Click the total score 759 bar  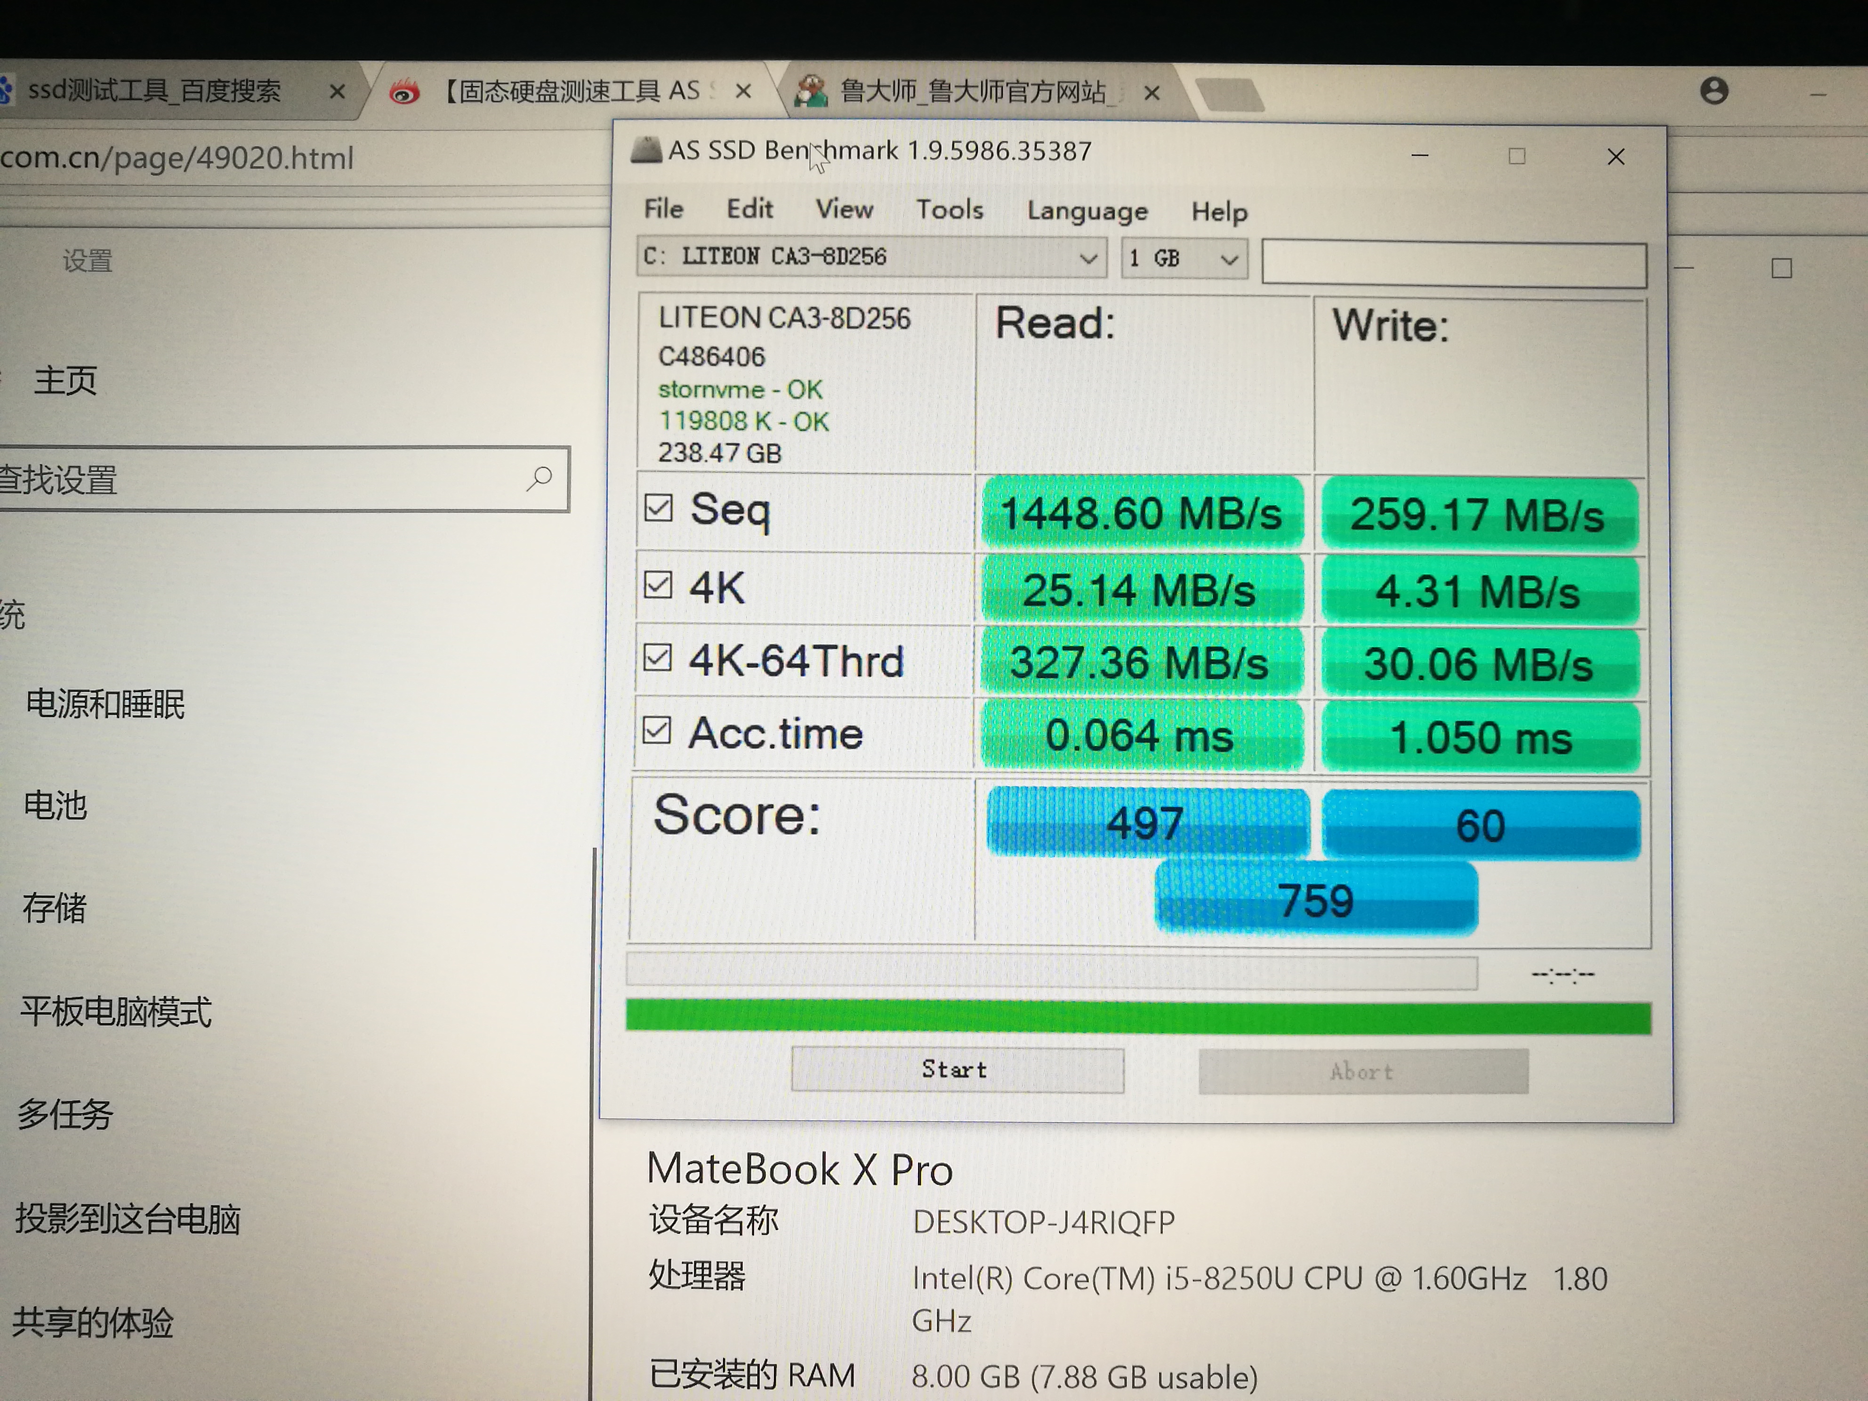click(1316, 899)
